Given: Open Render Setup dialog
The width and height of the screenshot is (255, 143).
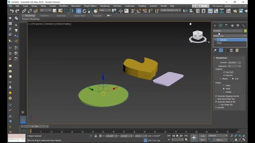Looking at the screenshot, I should click(x=235, y=11).
